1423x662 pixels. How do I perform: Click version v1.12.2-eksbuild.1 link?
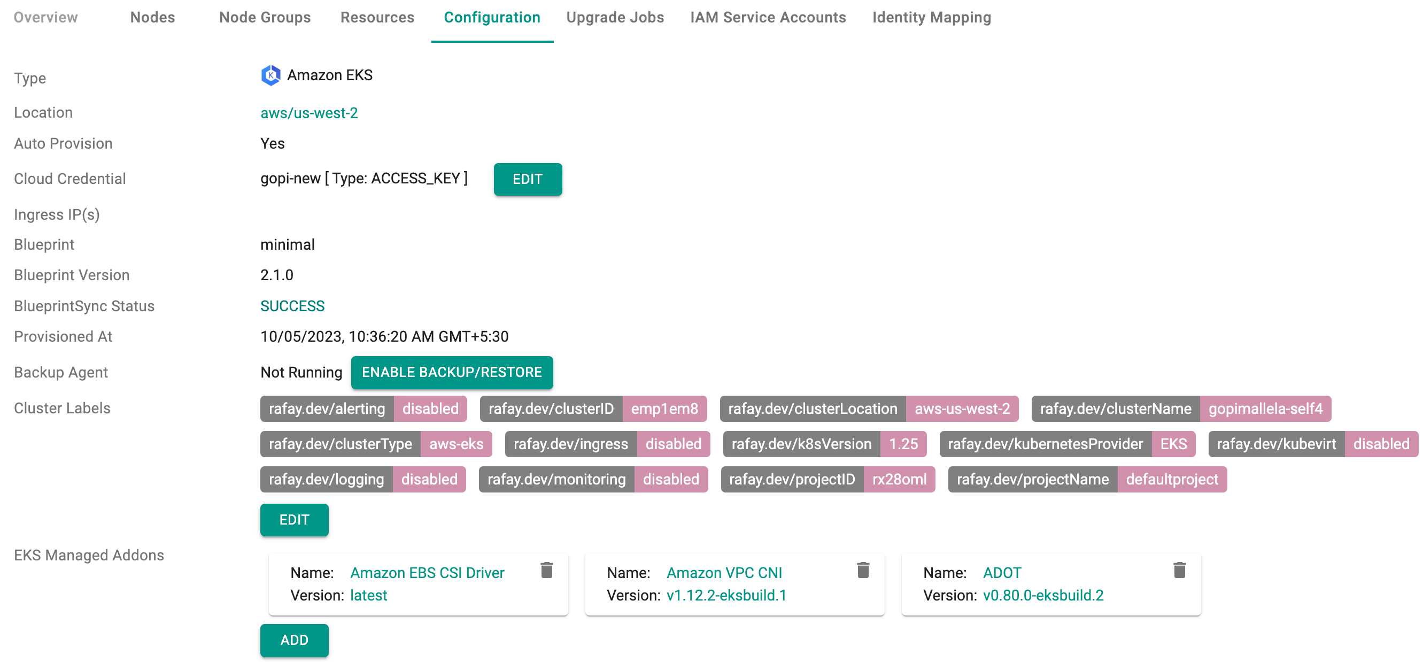(727, 596)
